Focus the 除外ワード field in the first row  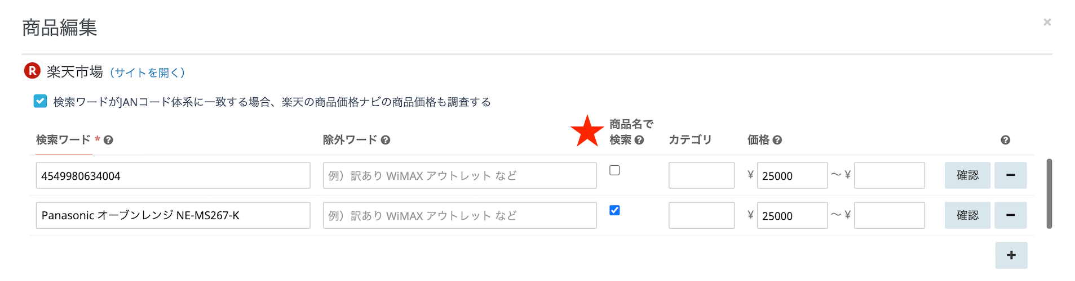[459, 175]
